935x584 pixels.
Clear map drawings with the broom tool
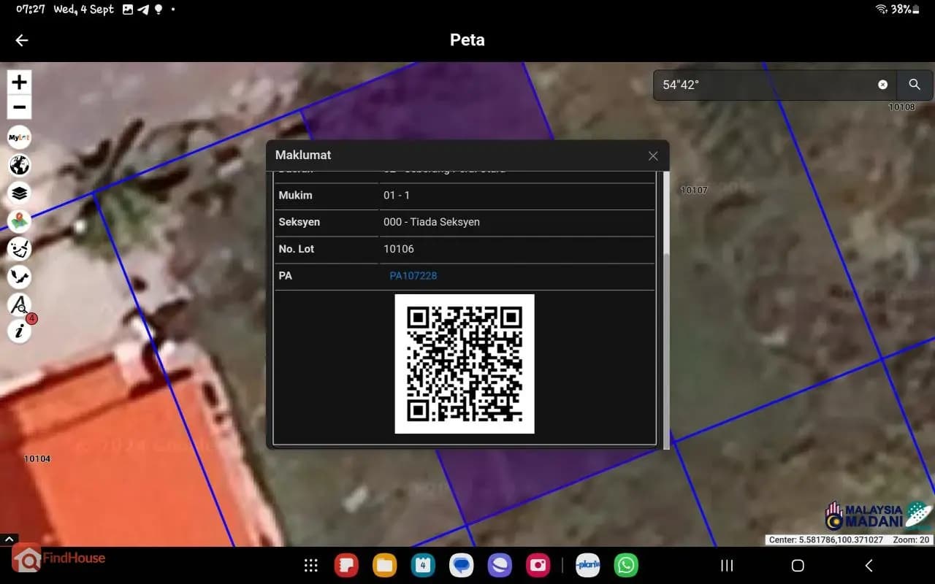[19, 248]
